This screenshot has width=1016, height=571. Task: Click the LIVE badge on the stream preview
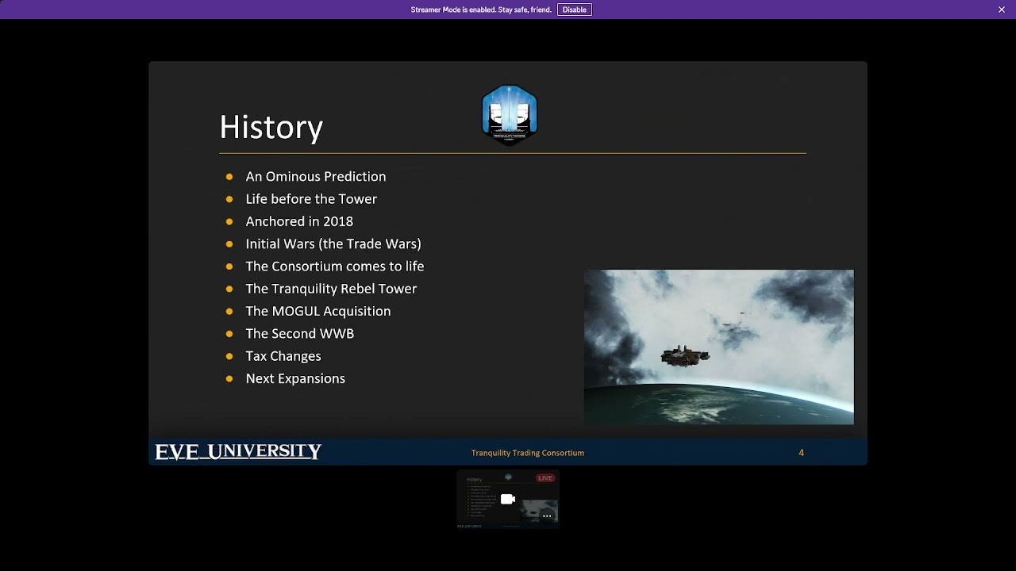(x=545, y=478)
